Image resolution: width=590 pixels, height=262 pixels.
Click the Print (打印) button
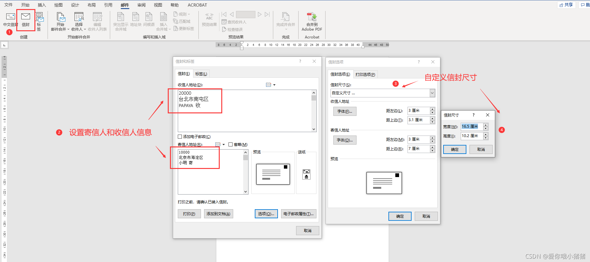(x=189, y=214)
